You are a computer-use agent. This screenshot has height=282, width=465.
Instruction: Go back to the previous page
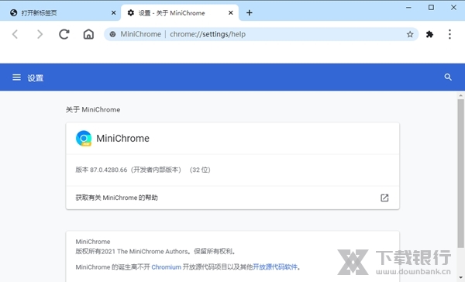pyautogui.click(x=15, y=34)
